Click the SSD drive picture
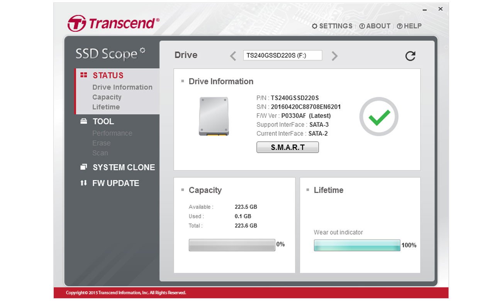Viewport: 502px width, 301px height. (x=214, y=116)
